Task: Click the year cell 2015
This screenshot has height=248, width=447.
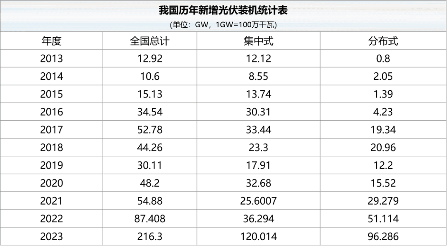Action: pyautogui.click(x=52, y=94)
